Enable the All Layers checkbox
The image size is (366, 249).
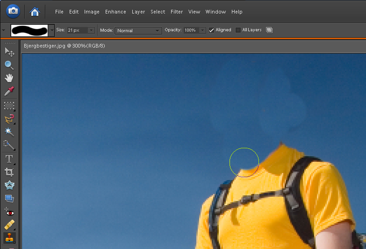[238, 30]
